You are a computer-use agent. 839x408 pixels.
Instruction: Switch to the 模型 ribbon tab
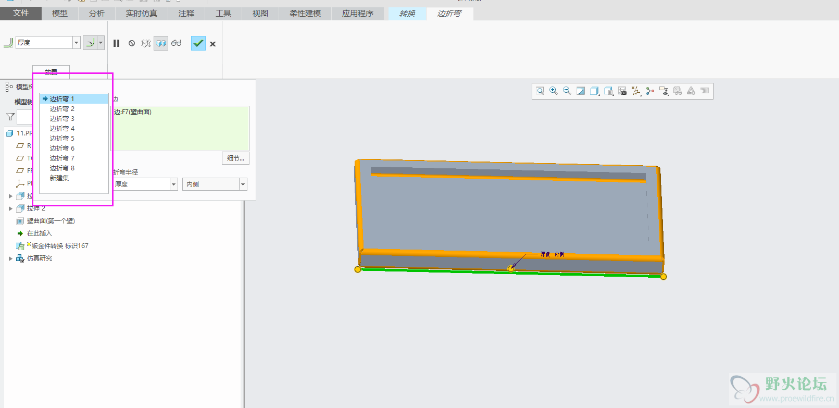(x=60, y=14)
